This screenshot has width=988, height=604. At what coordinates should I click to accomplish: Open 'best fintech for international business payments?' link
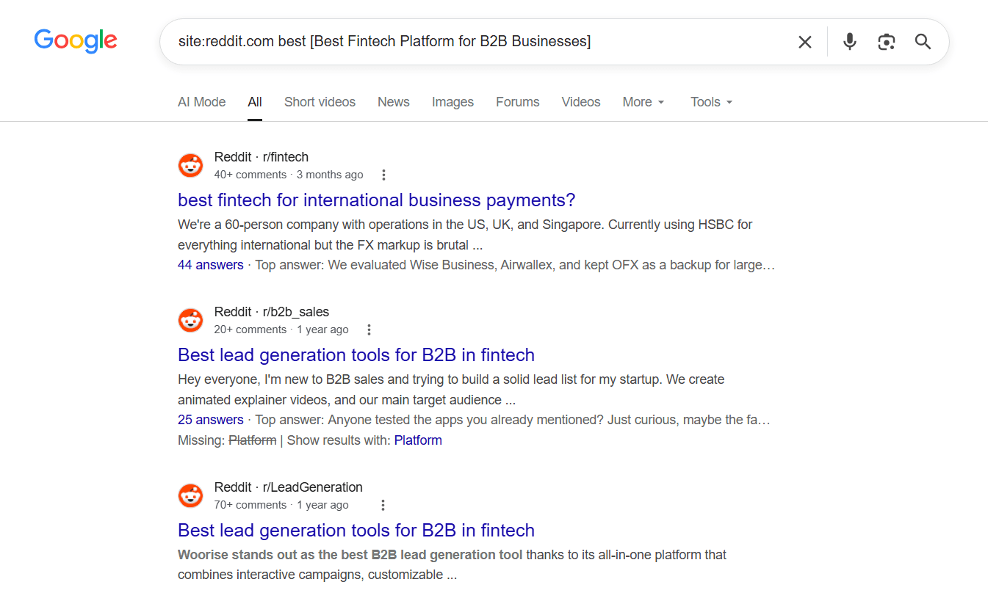(377, 200)
